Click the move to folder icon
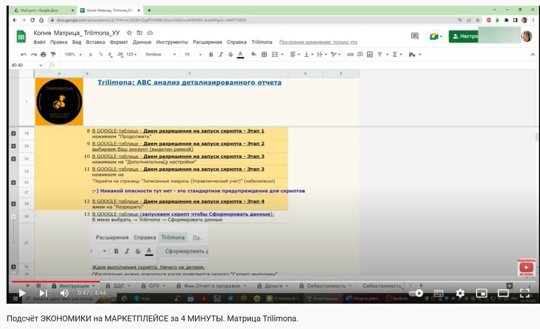 point(140,32)
